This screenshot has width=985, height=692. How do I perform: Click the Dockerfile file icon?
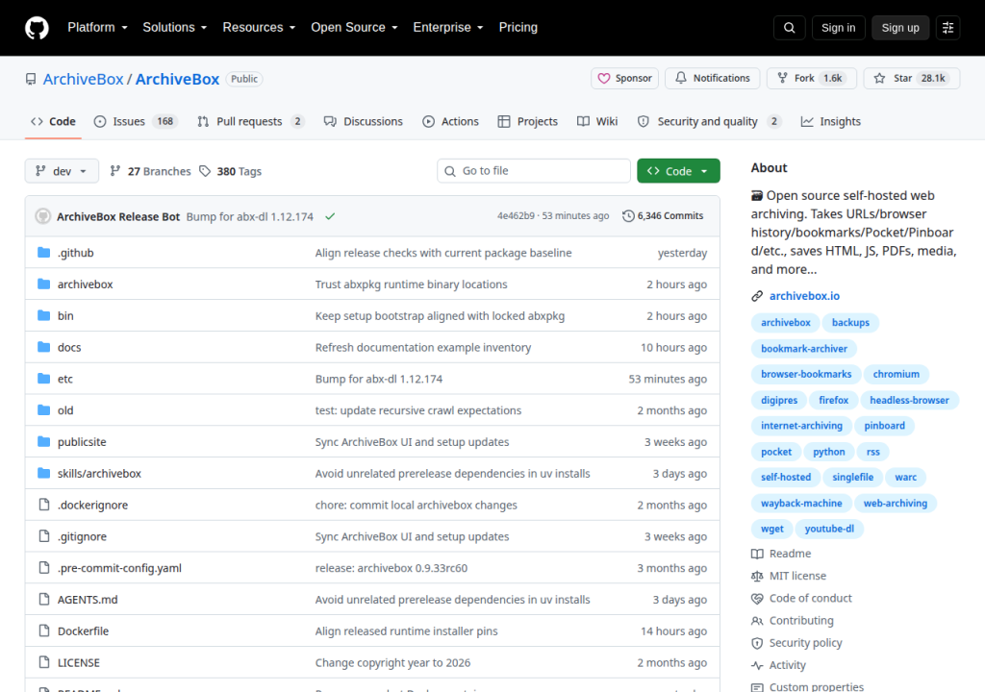[x=44, y=630]
